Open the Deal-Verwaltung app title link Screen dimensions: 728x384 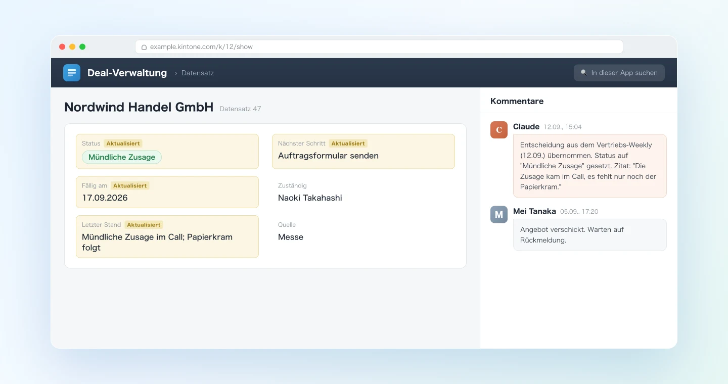(x=127, y=73)
